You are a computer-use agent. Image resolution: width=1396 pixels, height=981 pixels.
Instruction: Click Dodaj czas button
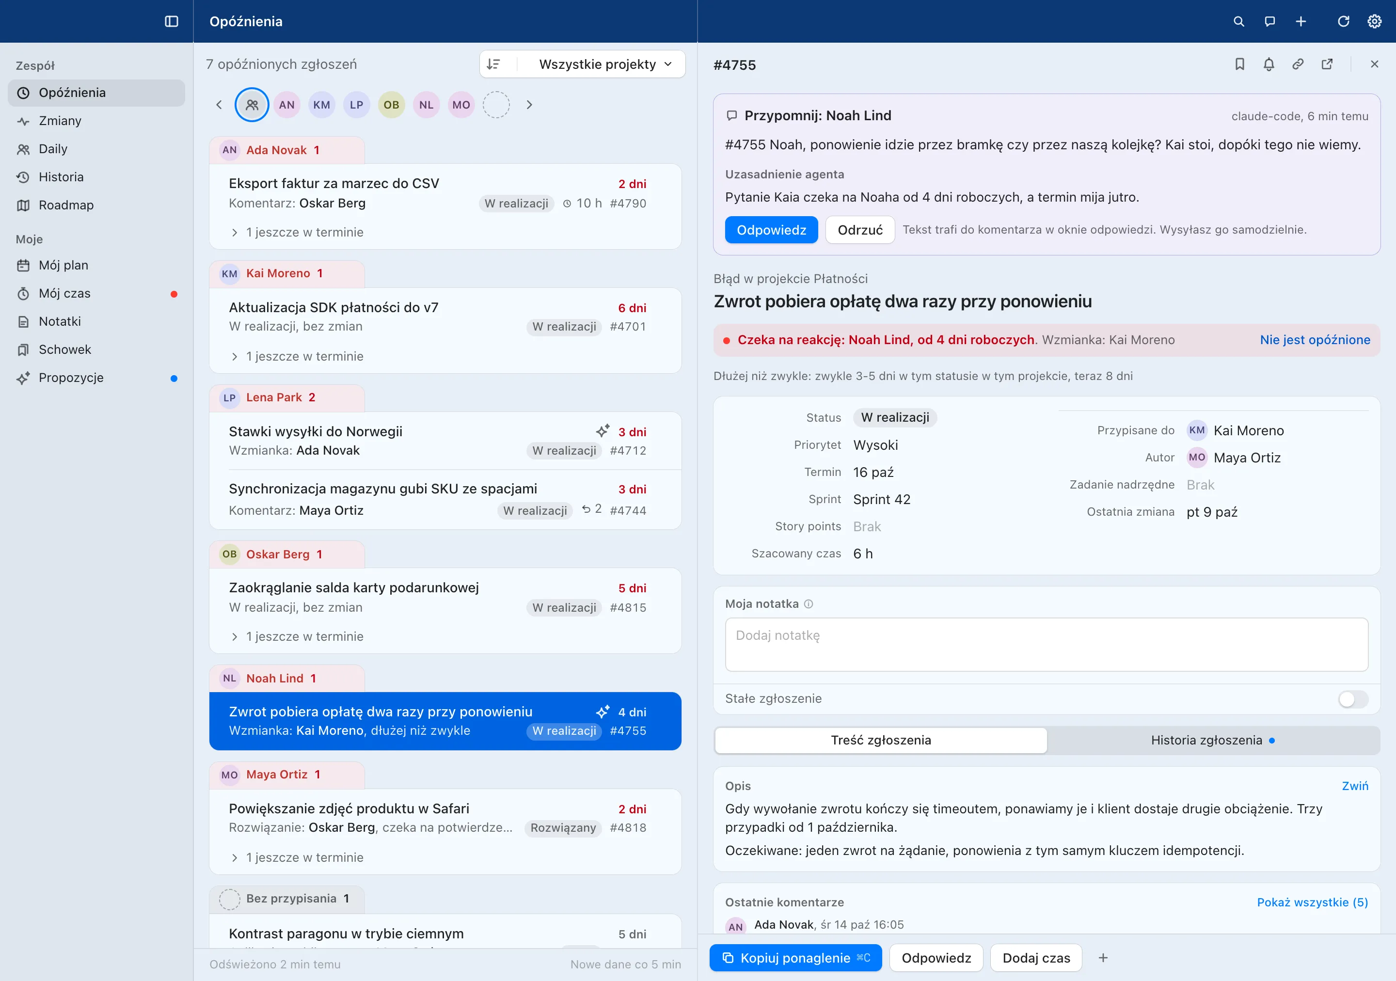tap(1036, 958)
